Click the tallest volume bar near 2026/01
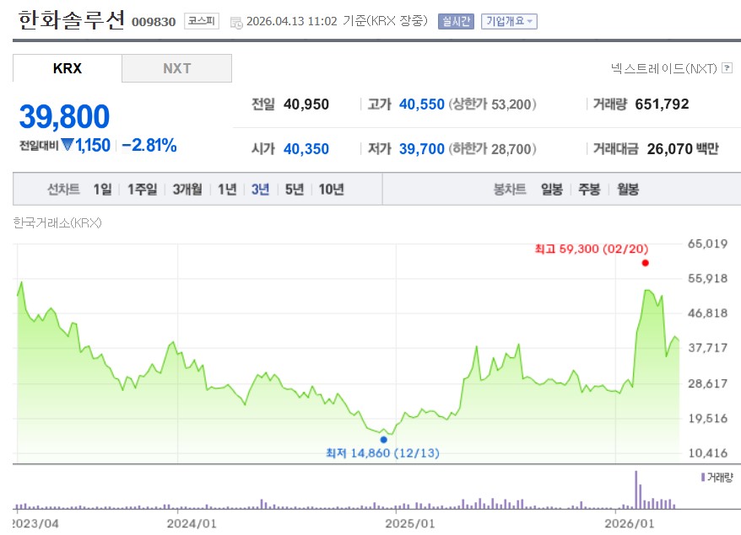This screenshot has width=741, height=535. click(x=636, y=490)
